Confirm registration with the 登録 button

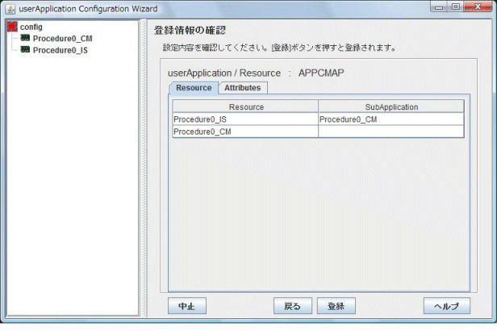pos(336,306)
